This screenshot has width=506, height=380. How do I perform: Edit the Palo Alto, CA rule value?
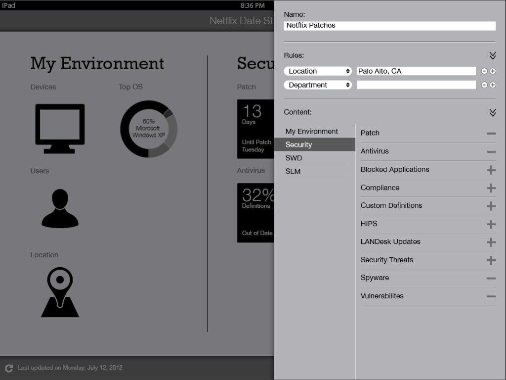(x=416, y=71)
